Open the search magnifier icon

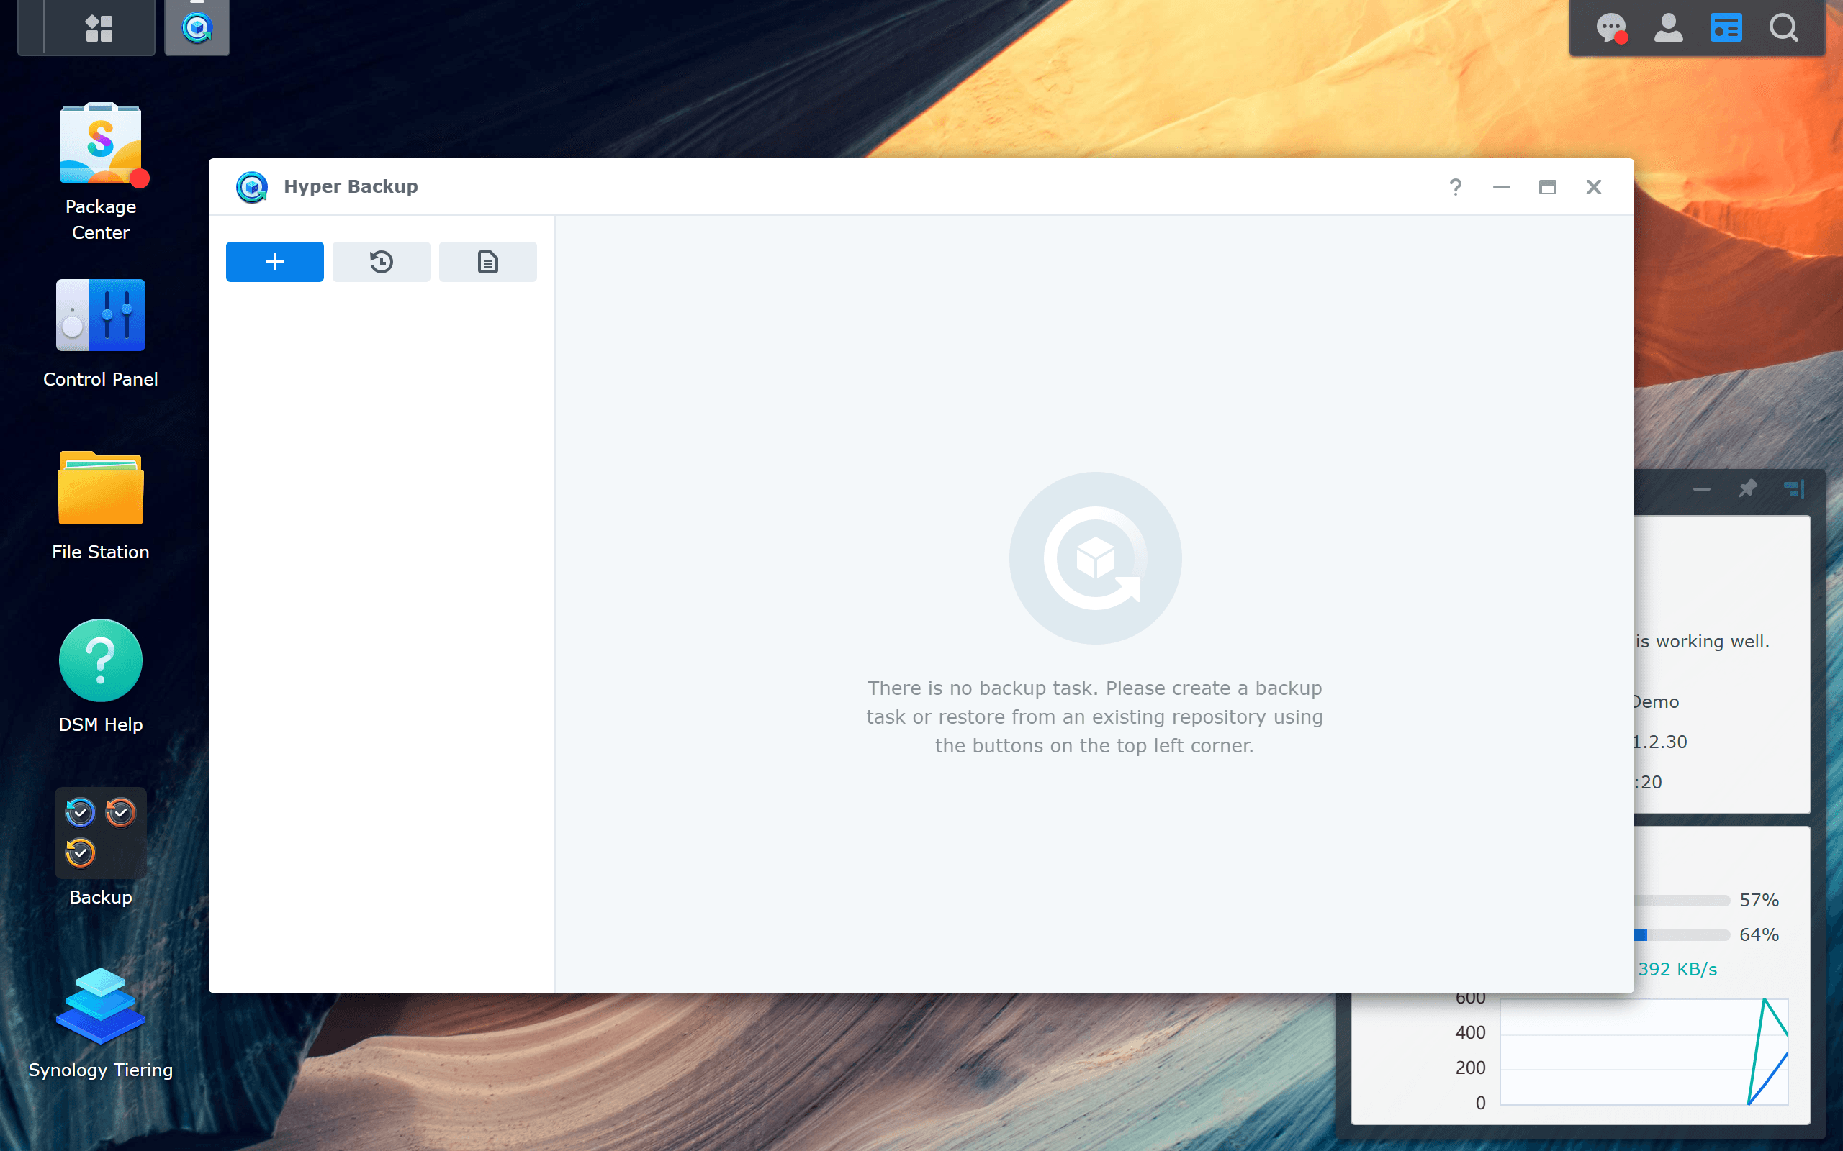click(x=1783, y=29)
